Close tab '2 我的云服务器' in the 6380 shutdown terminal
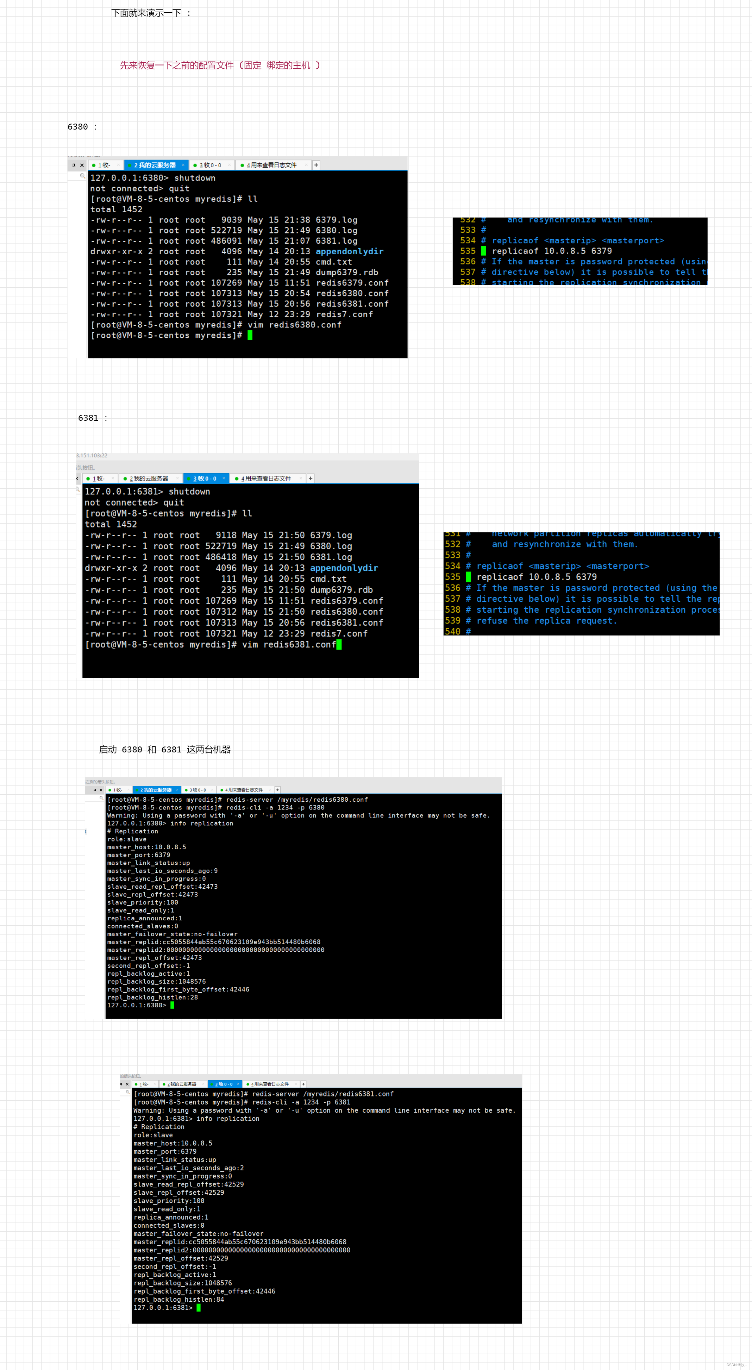The image size is (752, 1370). point(183,165)
